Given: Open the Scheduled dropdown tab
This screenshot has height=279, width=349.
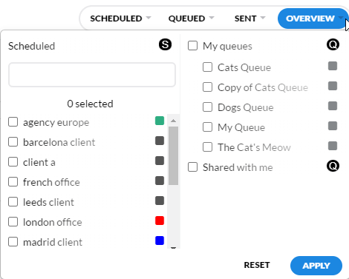Looking at the screenshot, I should [120, 19].
